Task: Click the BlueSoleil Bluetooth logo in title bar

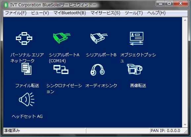Action: pos(6,5)
